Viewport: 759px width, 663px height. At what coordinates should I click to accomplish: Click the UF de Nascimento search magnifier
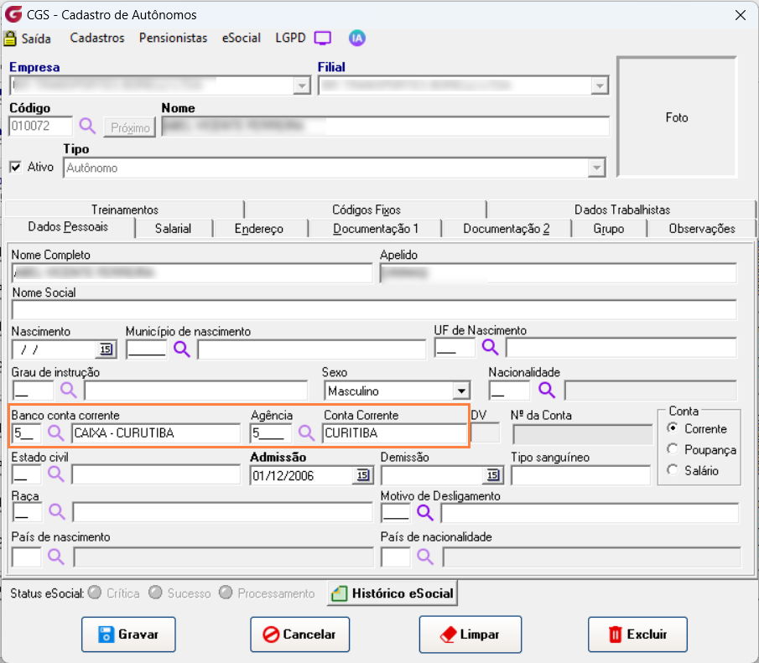[x=490, y=347]
